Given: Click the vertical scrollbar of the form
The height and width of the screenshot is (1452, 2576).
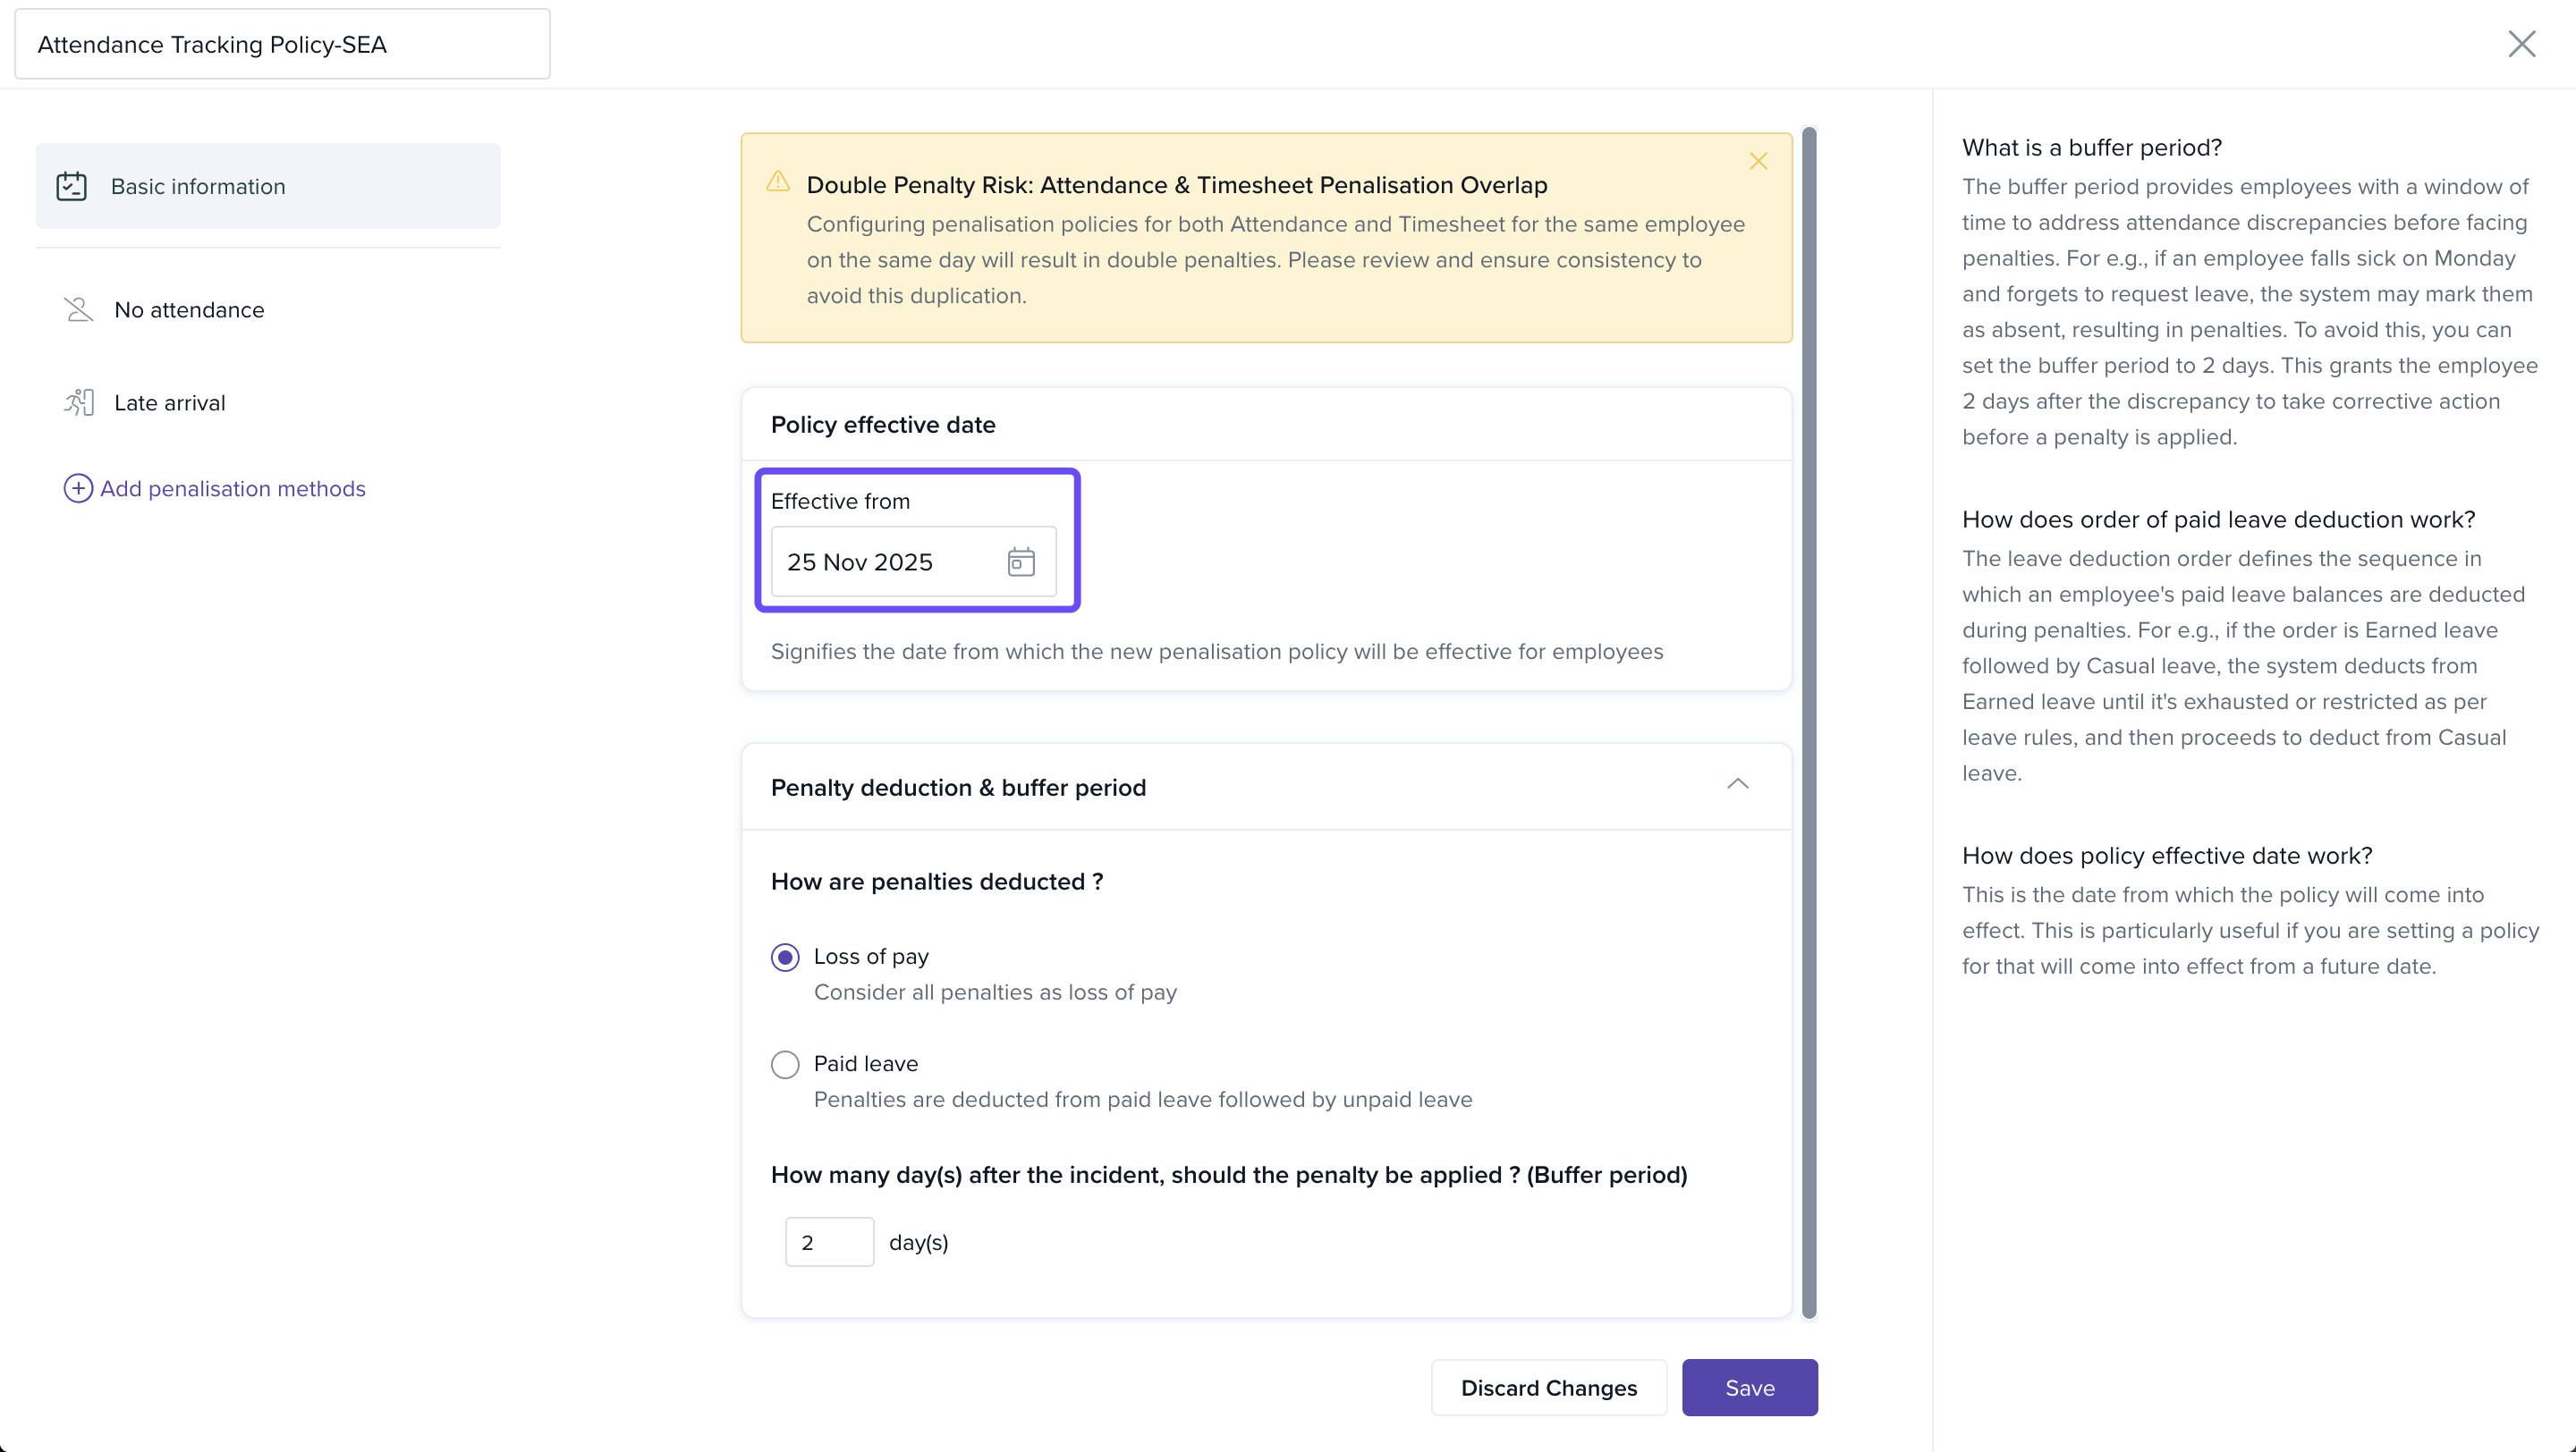Looking at the screenshot, I should (1808, 720).
